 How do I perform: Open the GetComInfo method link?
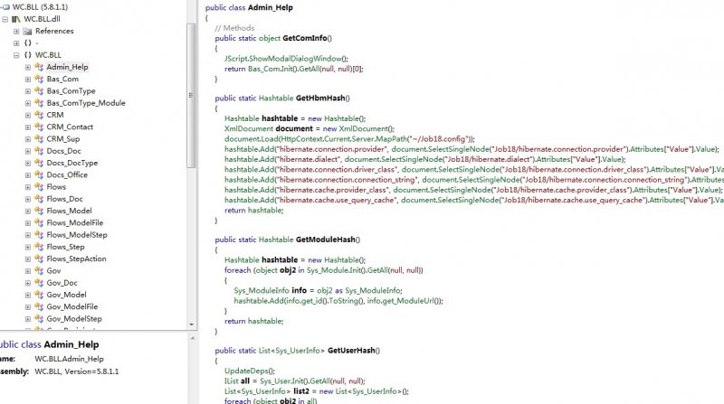coord(305,38)
